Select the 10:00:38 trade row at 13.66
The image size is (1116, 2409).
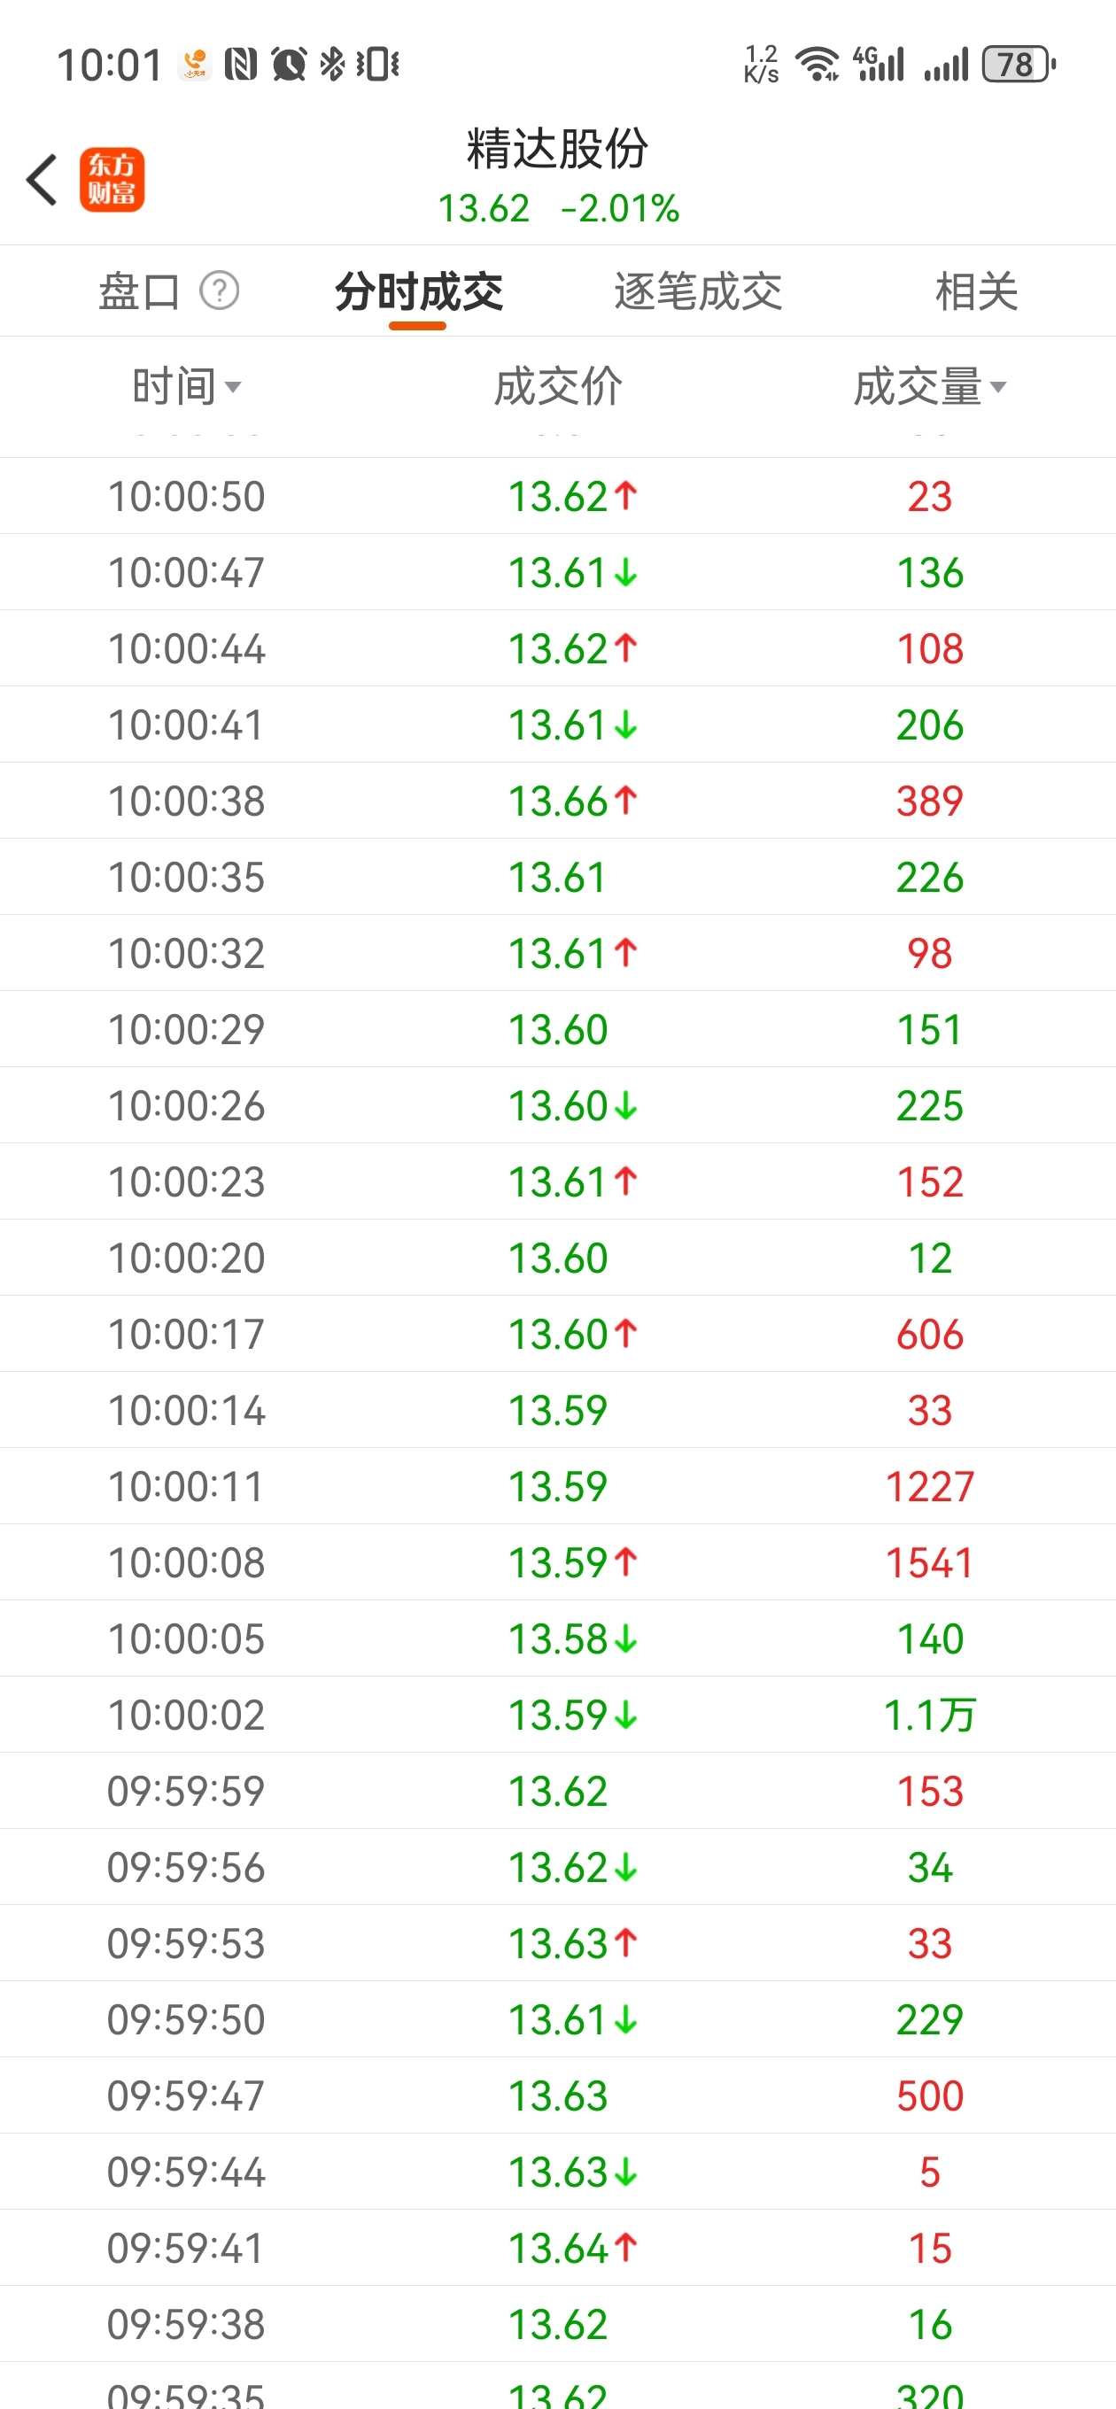(x=557, y=801)
